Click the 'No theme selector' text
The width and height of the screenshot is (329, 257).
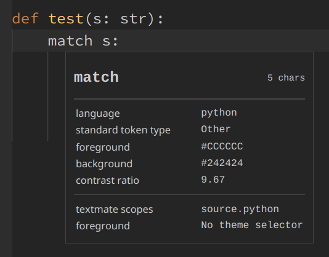(x=252, y=225)
